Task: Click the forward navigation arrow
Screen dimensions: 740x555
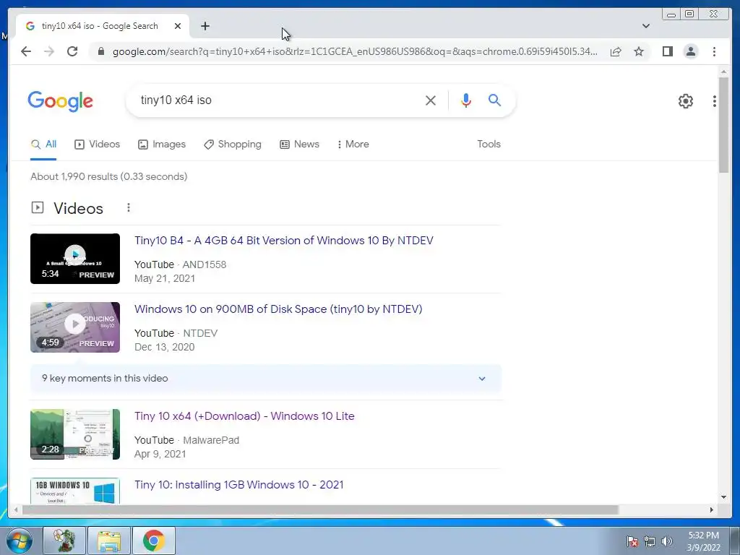Action: pos(48,51)
